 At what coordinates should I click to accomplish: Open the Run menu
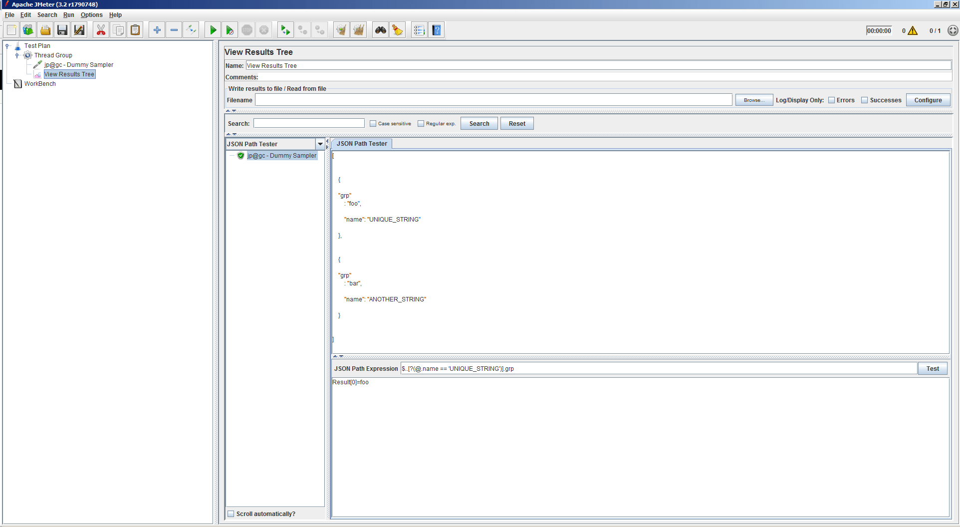tap(69, 15)
